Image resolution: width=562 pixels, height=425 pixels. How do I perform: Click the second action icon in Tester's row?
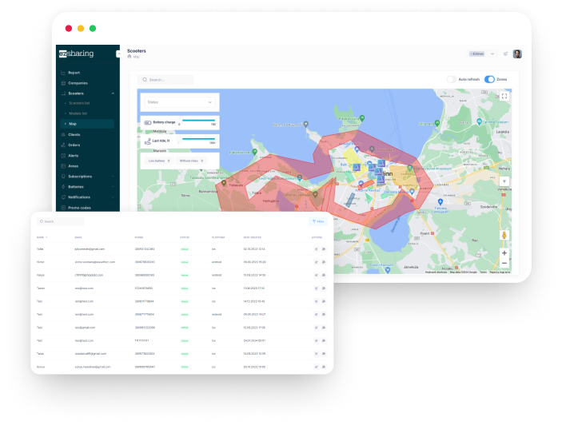point(324,288)
